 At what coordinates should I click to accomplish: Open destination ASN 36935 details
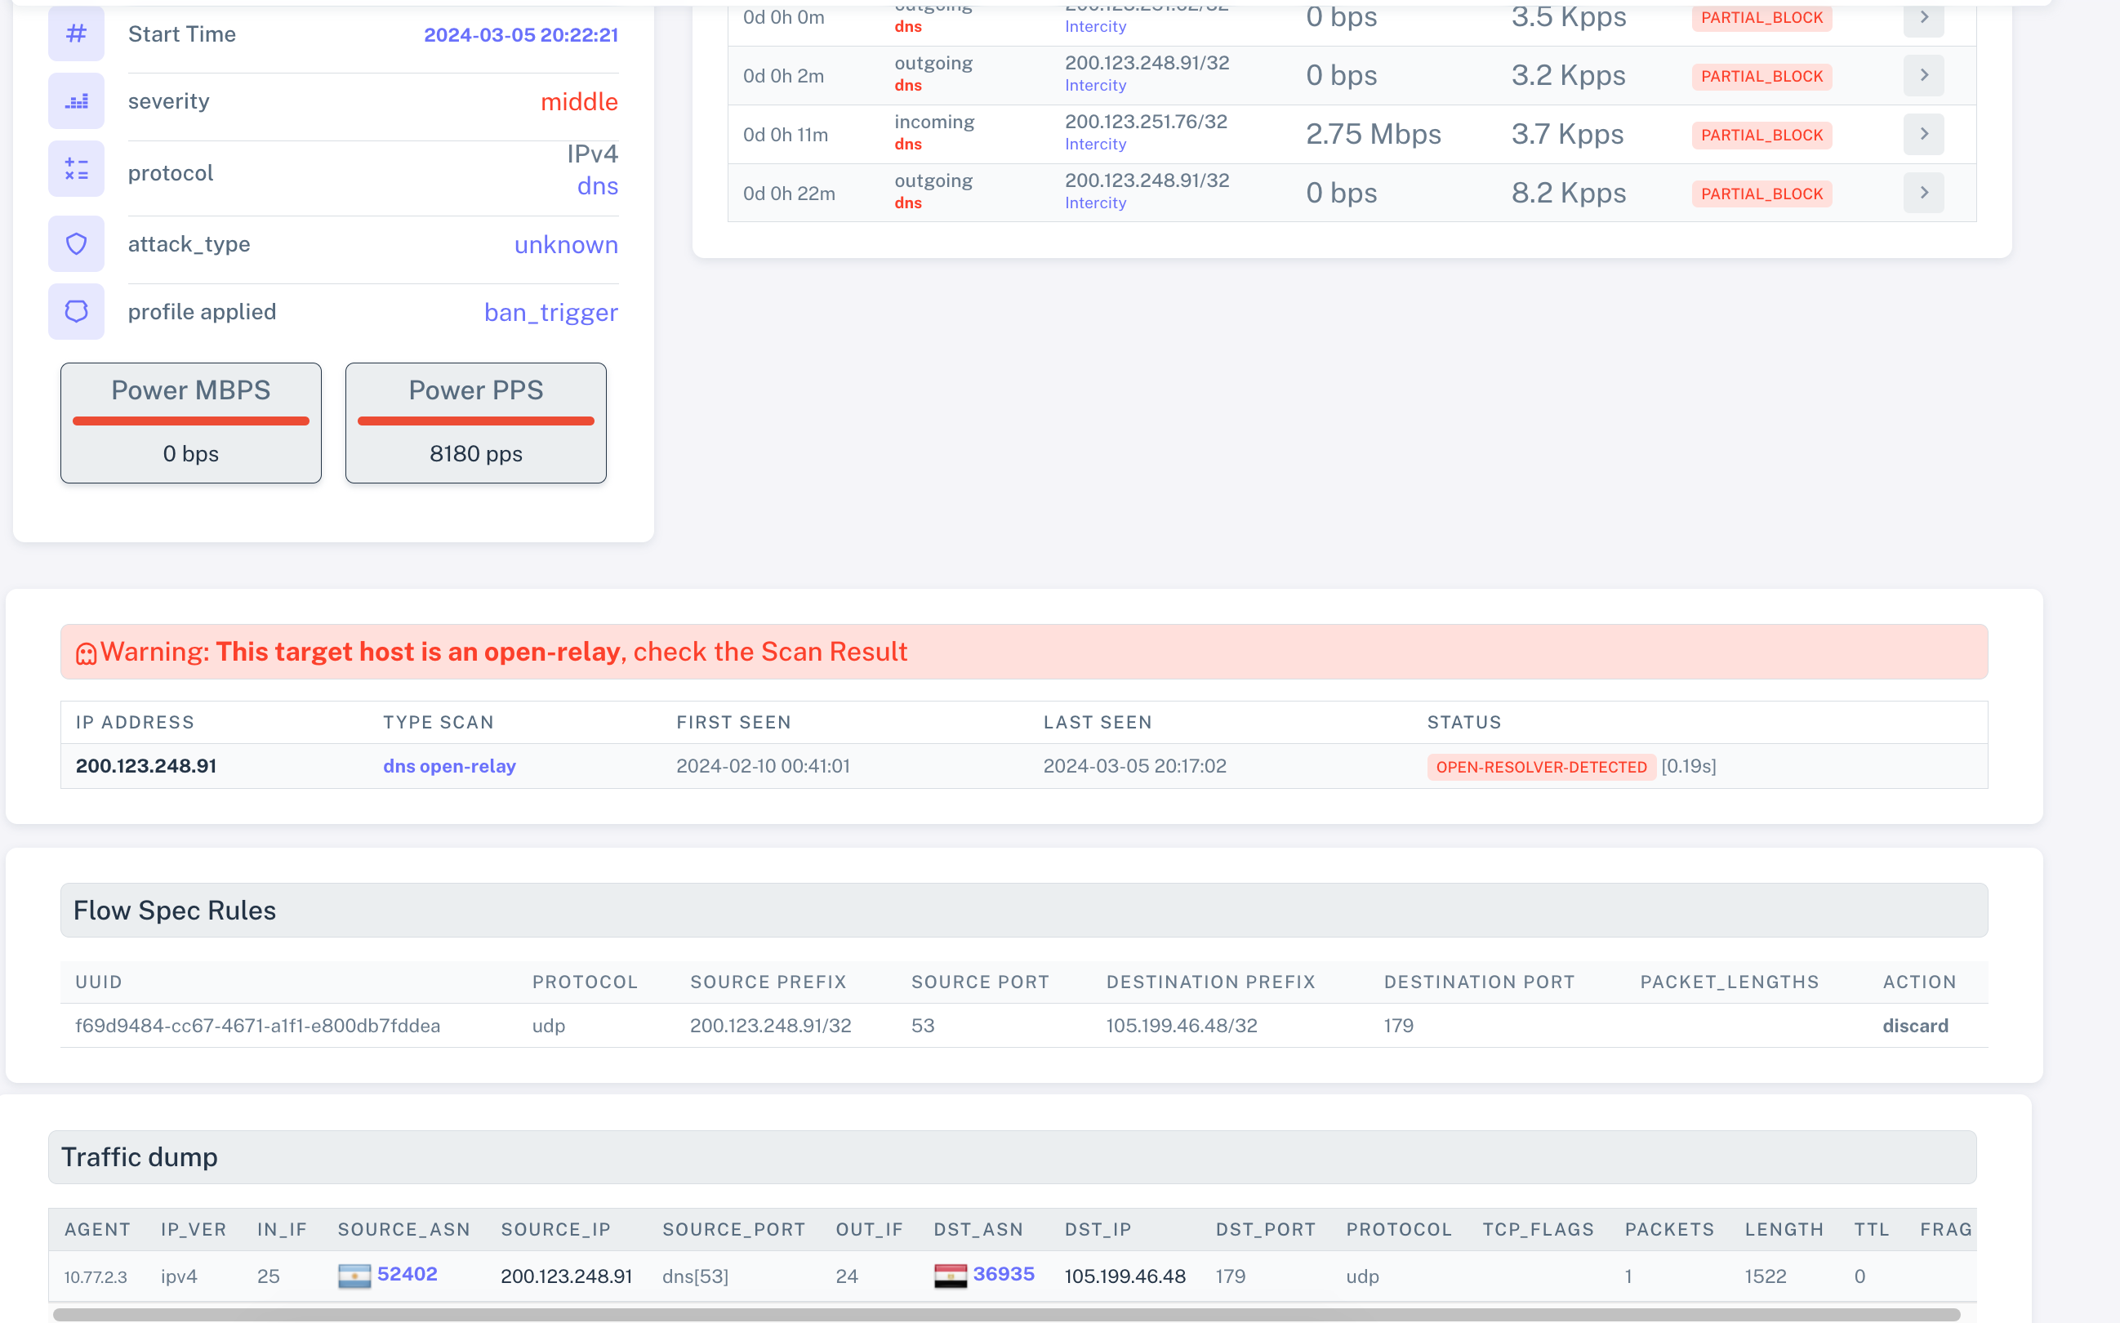pos(1004,1274)
